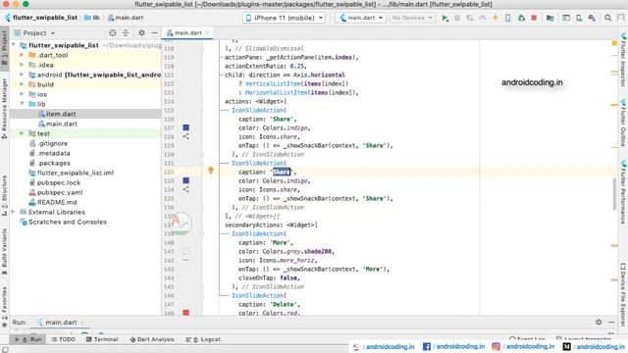Click the share gutter icon at line 134

click(x=185, y=189)
